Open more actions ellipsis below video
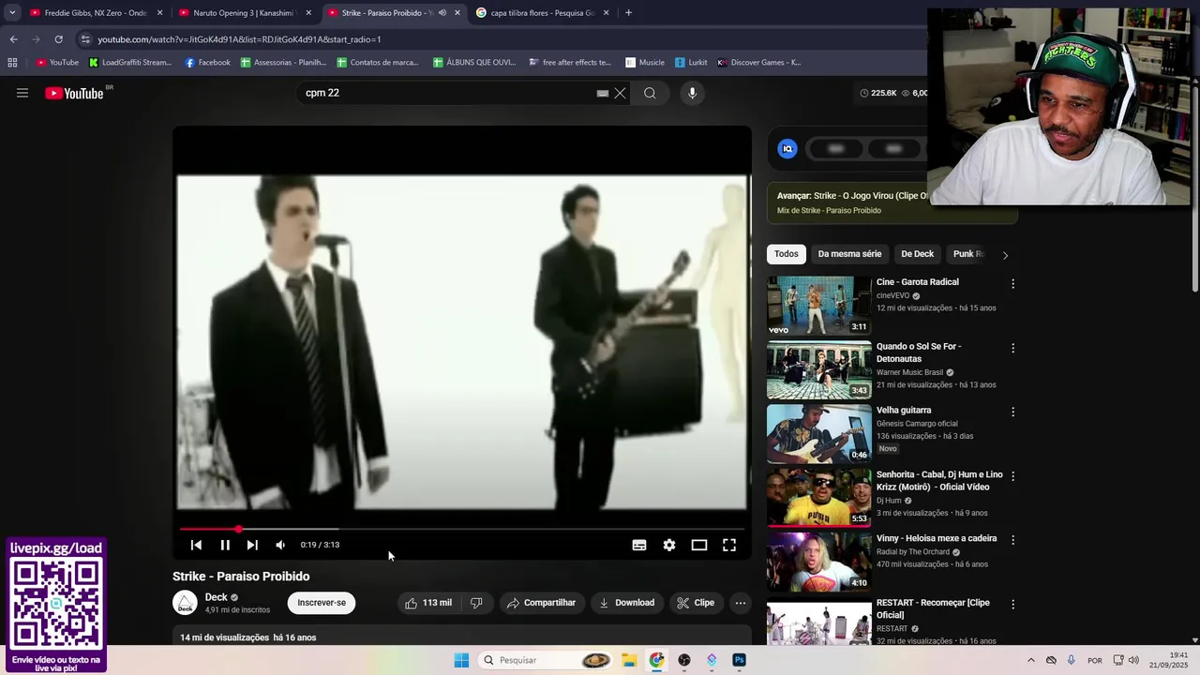The image size is (1200, 675). [x=741, y=603]
